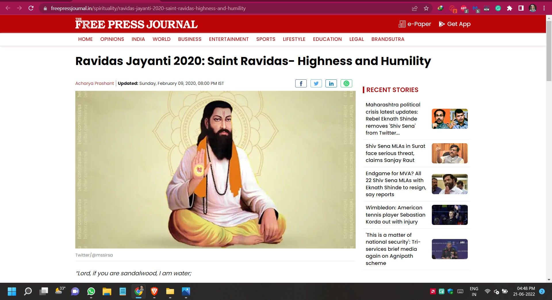The width and height of the screenshot is (552, 300).
Task: Open Windows Start menu
Action: tap(12, 291)
